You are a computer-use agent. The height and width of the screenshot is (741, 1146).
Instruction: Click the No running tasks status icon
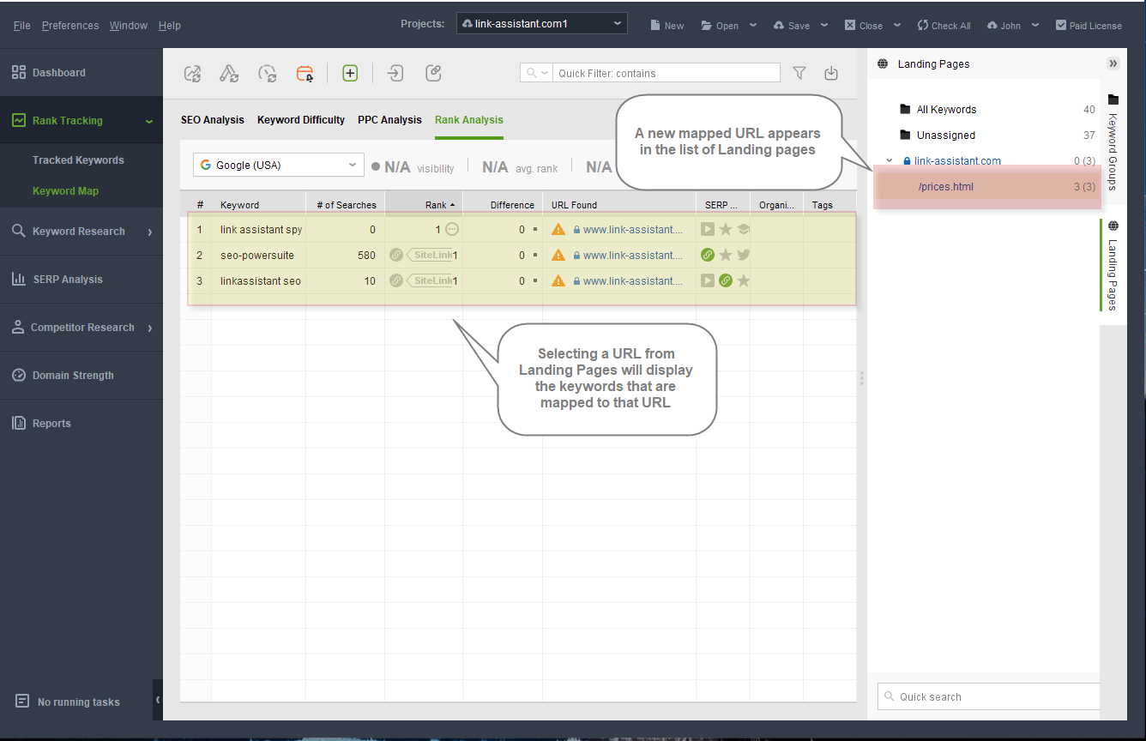[x=22, y=702]
